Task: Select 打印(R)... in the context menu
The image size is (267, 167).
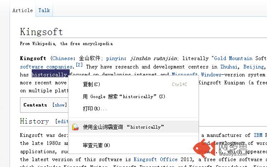Action: click(x=133, y=109)
